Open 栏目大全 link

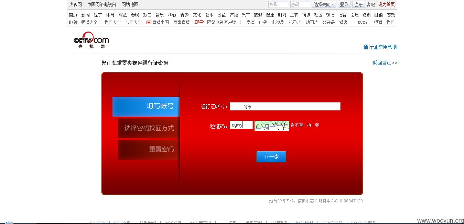tap(112, 22)
